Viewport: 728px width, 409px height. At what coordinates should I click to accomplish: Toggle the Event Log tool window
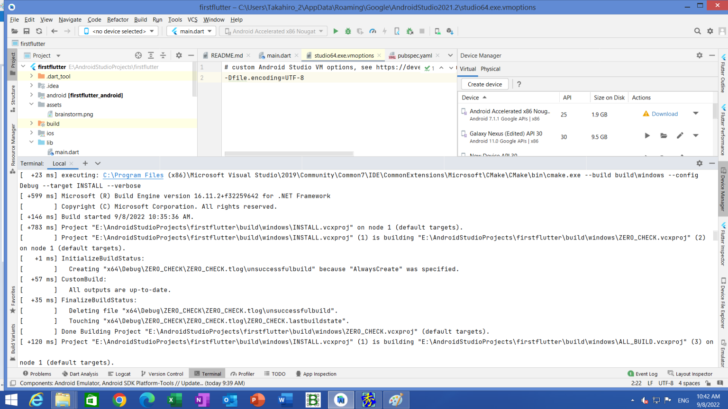point(642,373)
